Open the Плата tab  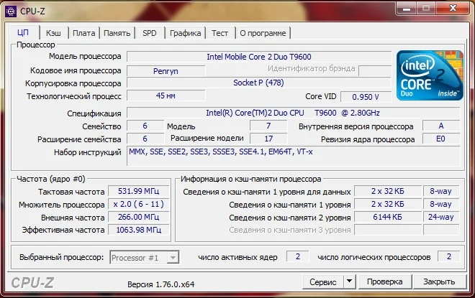pos(84,33)
